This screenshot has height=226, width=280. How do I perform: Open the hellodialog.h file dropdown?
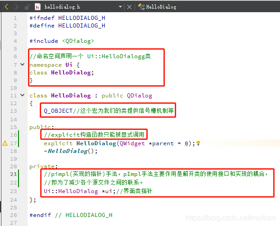[120, 7]
